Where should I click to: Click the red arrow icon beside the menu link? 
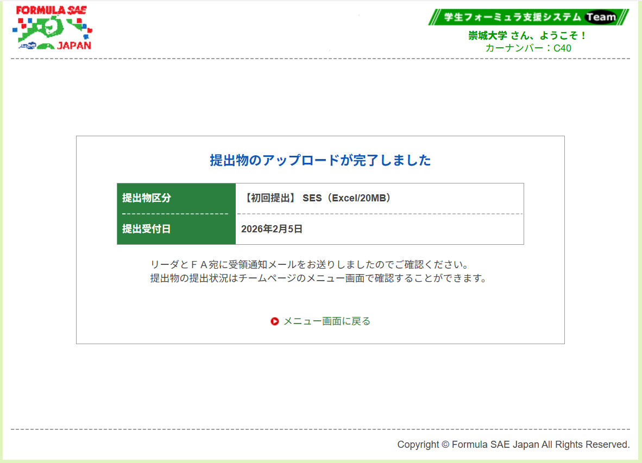(x=274, y=321)
